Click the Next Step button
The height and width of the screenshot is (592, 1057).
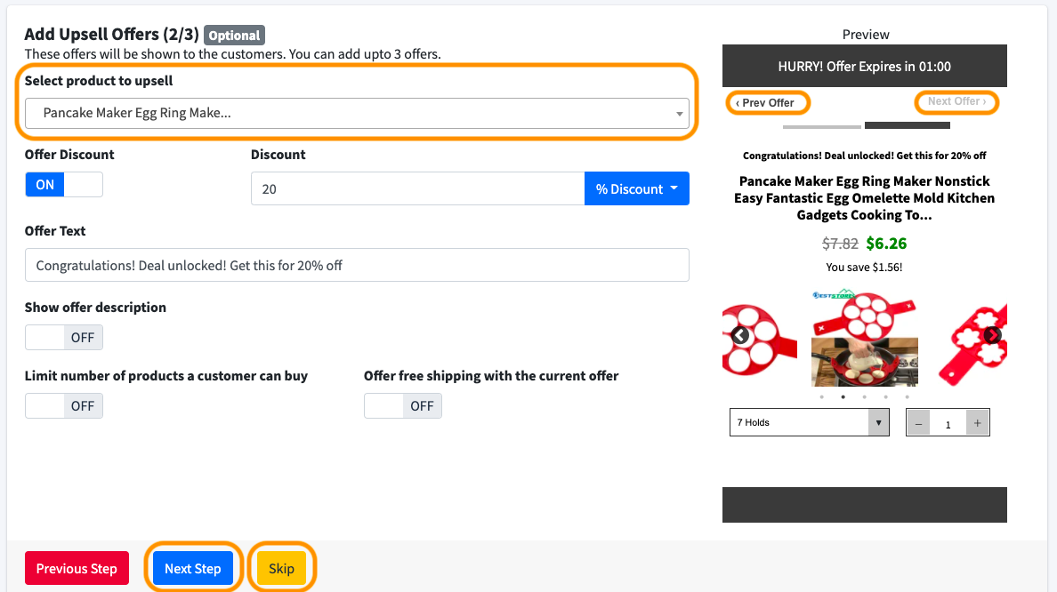tap(193, 569)
